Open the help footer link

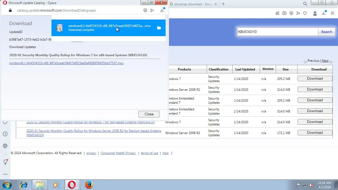click(x=165, y=153)
